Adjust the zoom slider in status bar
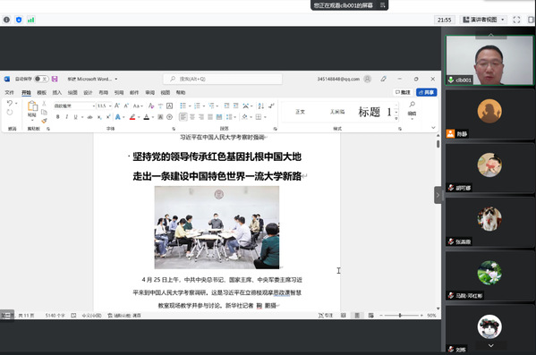Viewport: 536px width, 355px height. tap(401, 316)
